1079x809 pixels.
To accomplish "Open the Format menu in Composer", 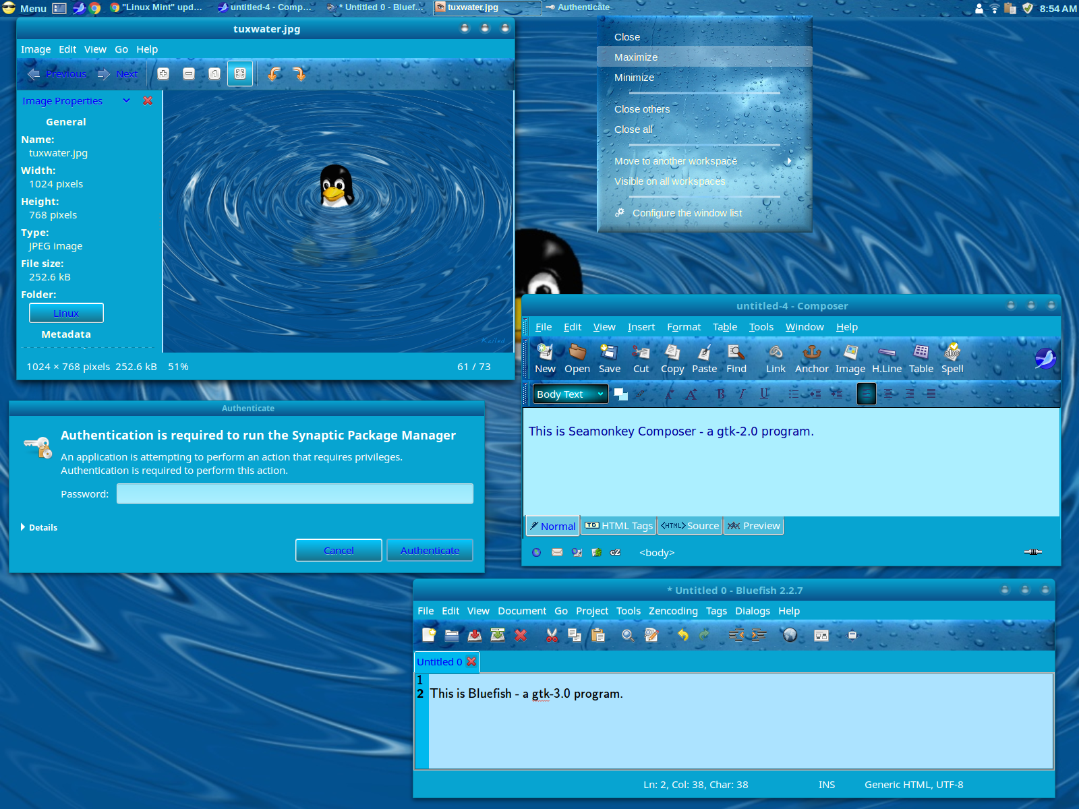I will pyautogui.click(x=684, y=327).
